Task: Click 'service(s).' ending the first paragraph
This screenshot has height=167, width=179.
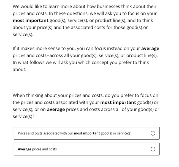Action: point(23,35)
